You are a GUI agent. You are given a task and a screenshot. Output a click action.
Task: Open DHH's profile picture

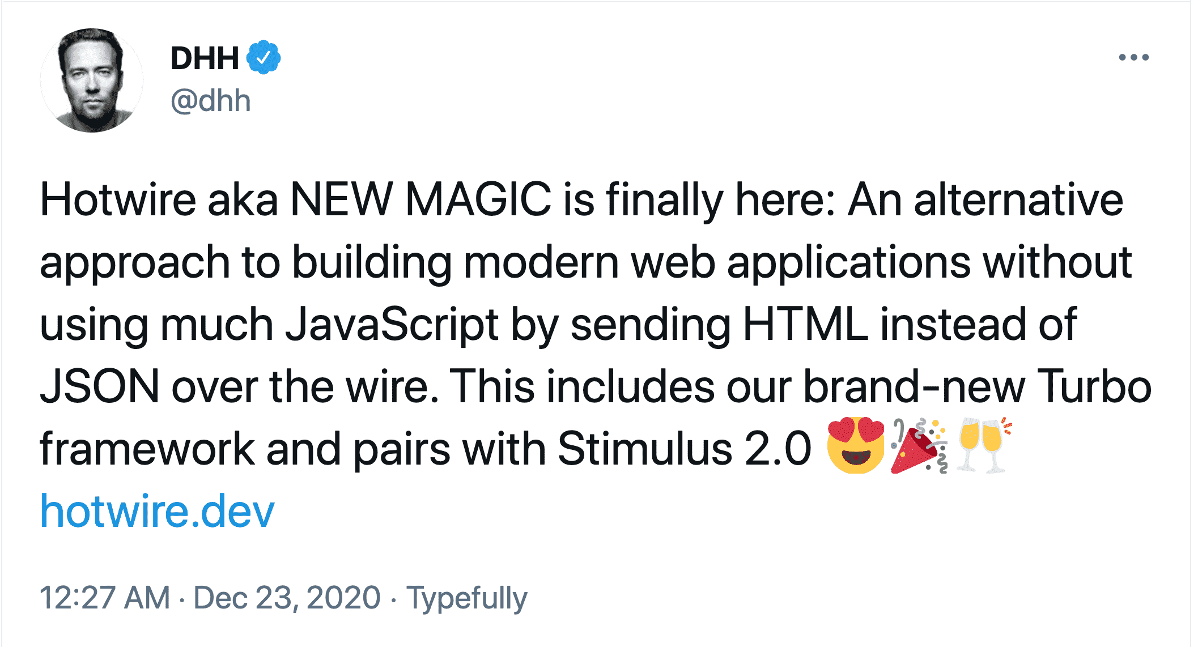[92, 80]
